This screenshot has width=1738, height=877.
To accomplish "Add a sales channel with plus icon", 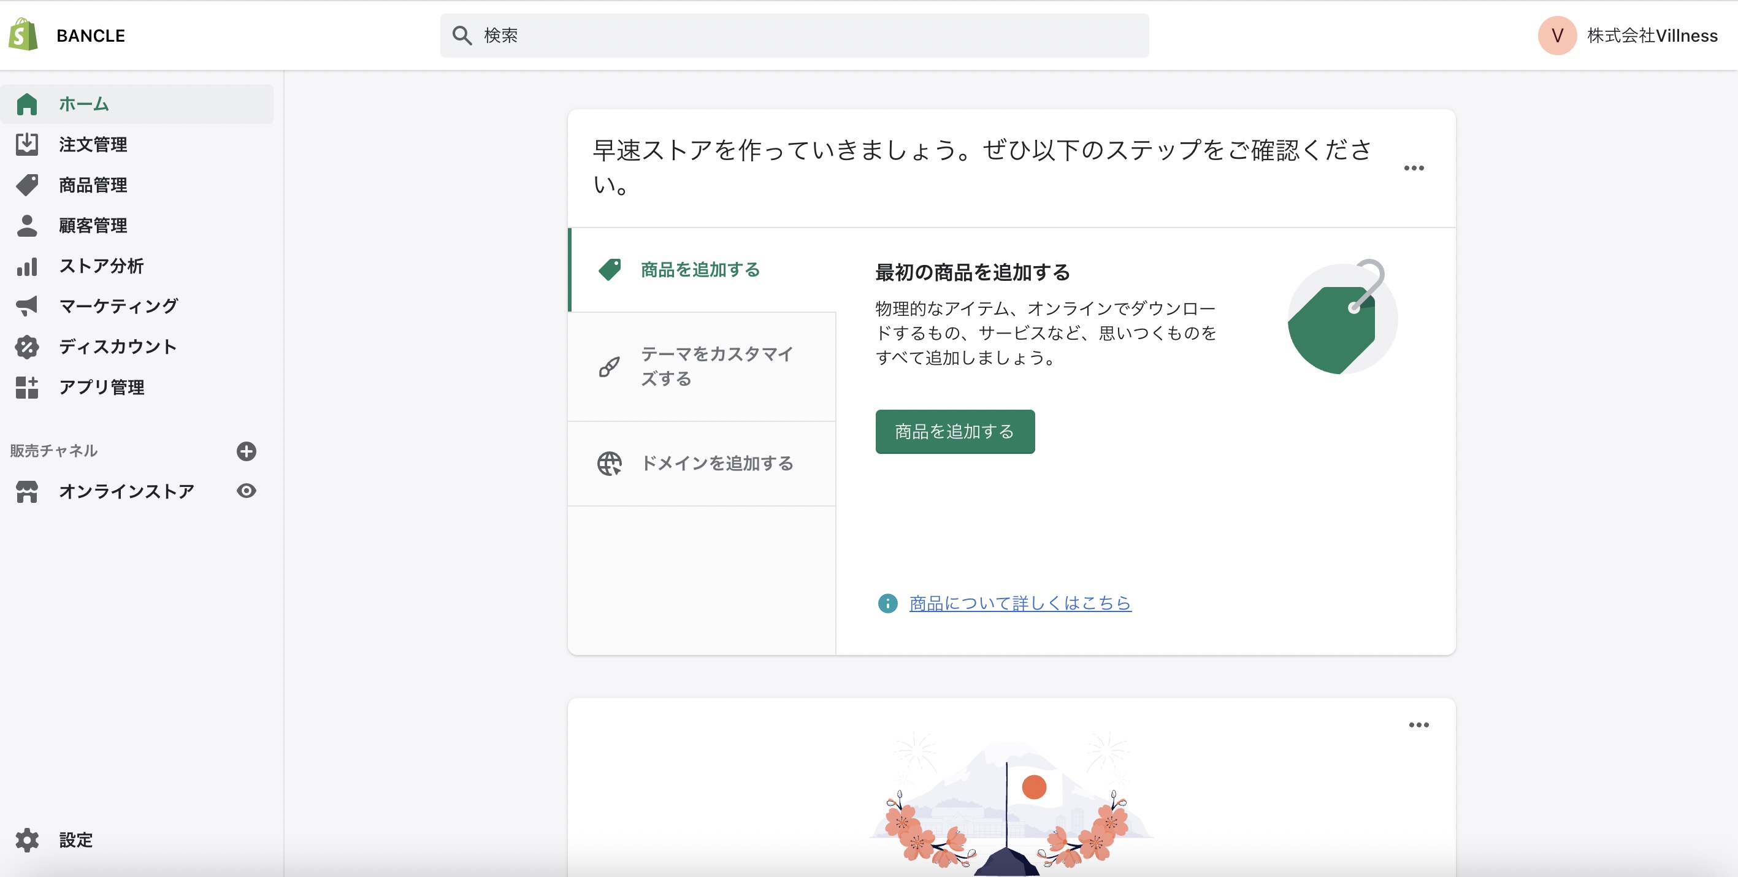I will click(x=247, y=451).
